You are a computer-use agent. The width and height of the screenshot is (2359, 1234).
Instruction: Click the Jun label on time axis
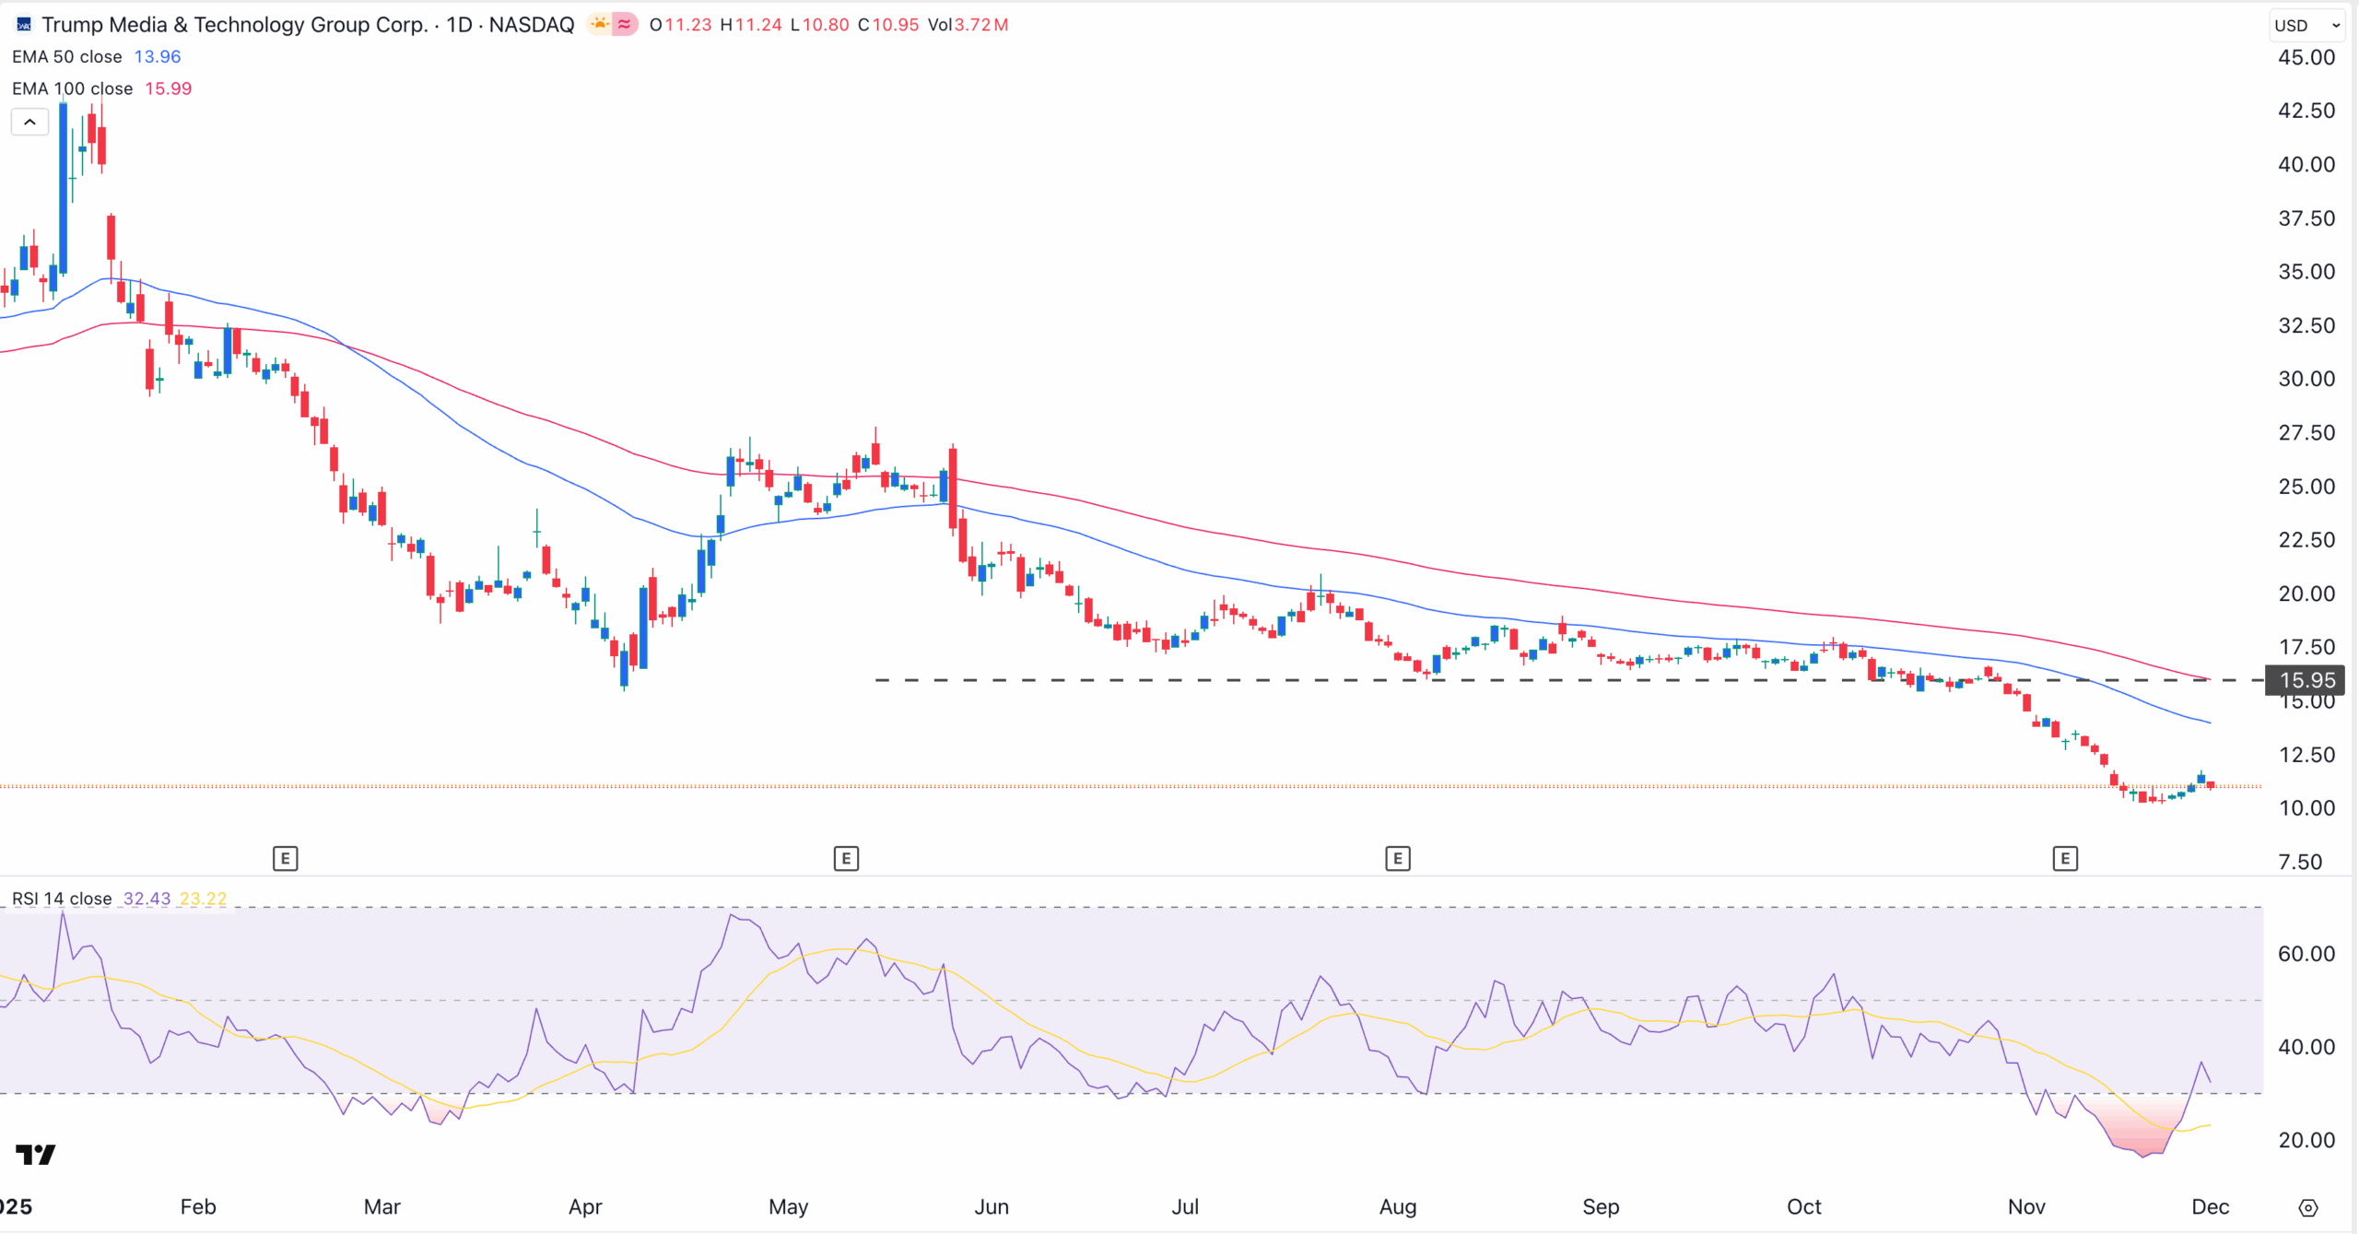click(992, 1207)
